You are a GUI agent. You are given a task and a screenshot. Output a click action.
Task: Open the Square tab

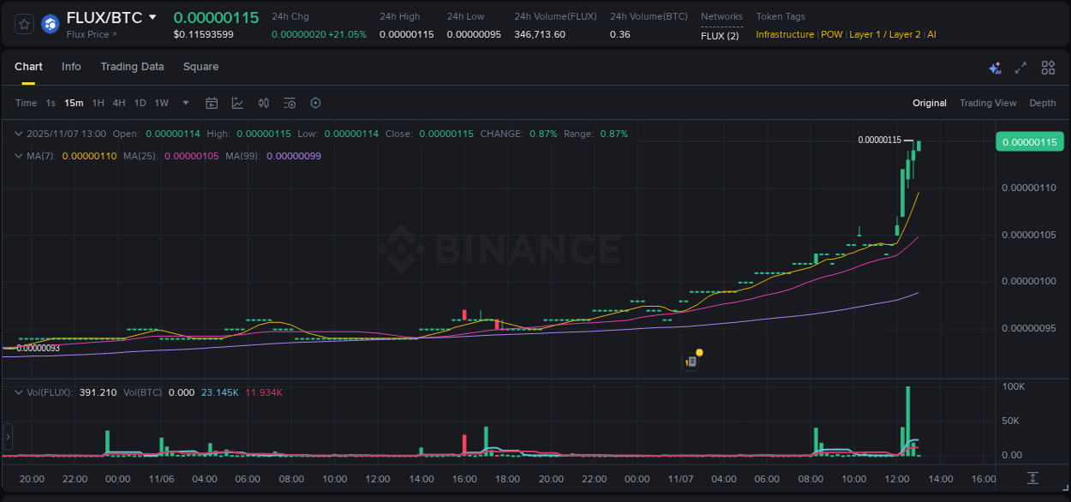click(x=200, y=67)
